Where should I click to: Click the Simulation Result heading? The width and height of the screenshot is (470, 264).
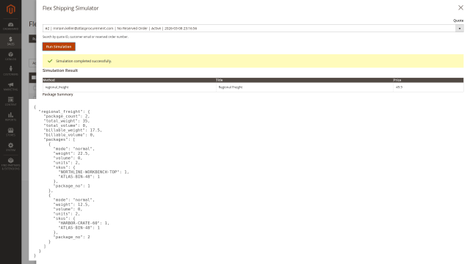(60, 70)
